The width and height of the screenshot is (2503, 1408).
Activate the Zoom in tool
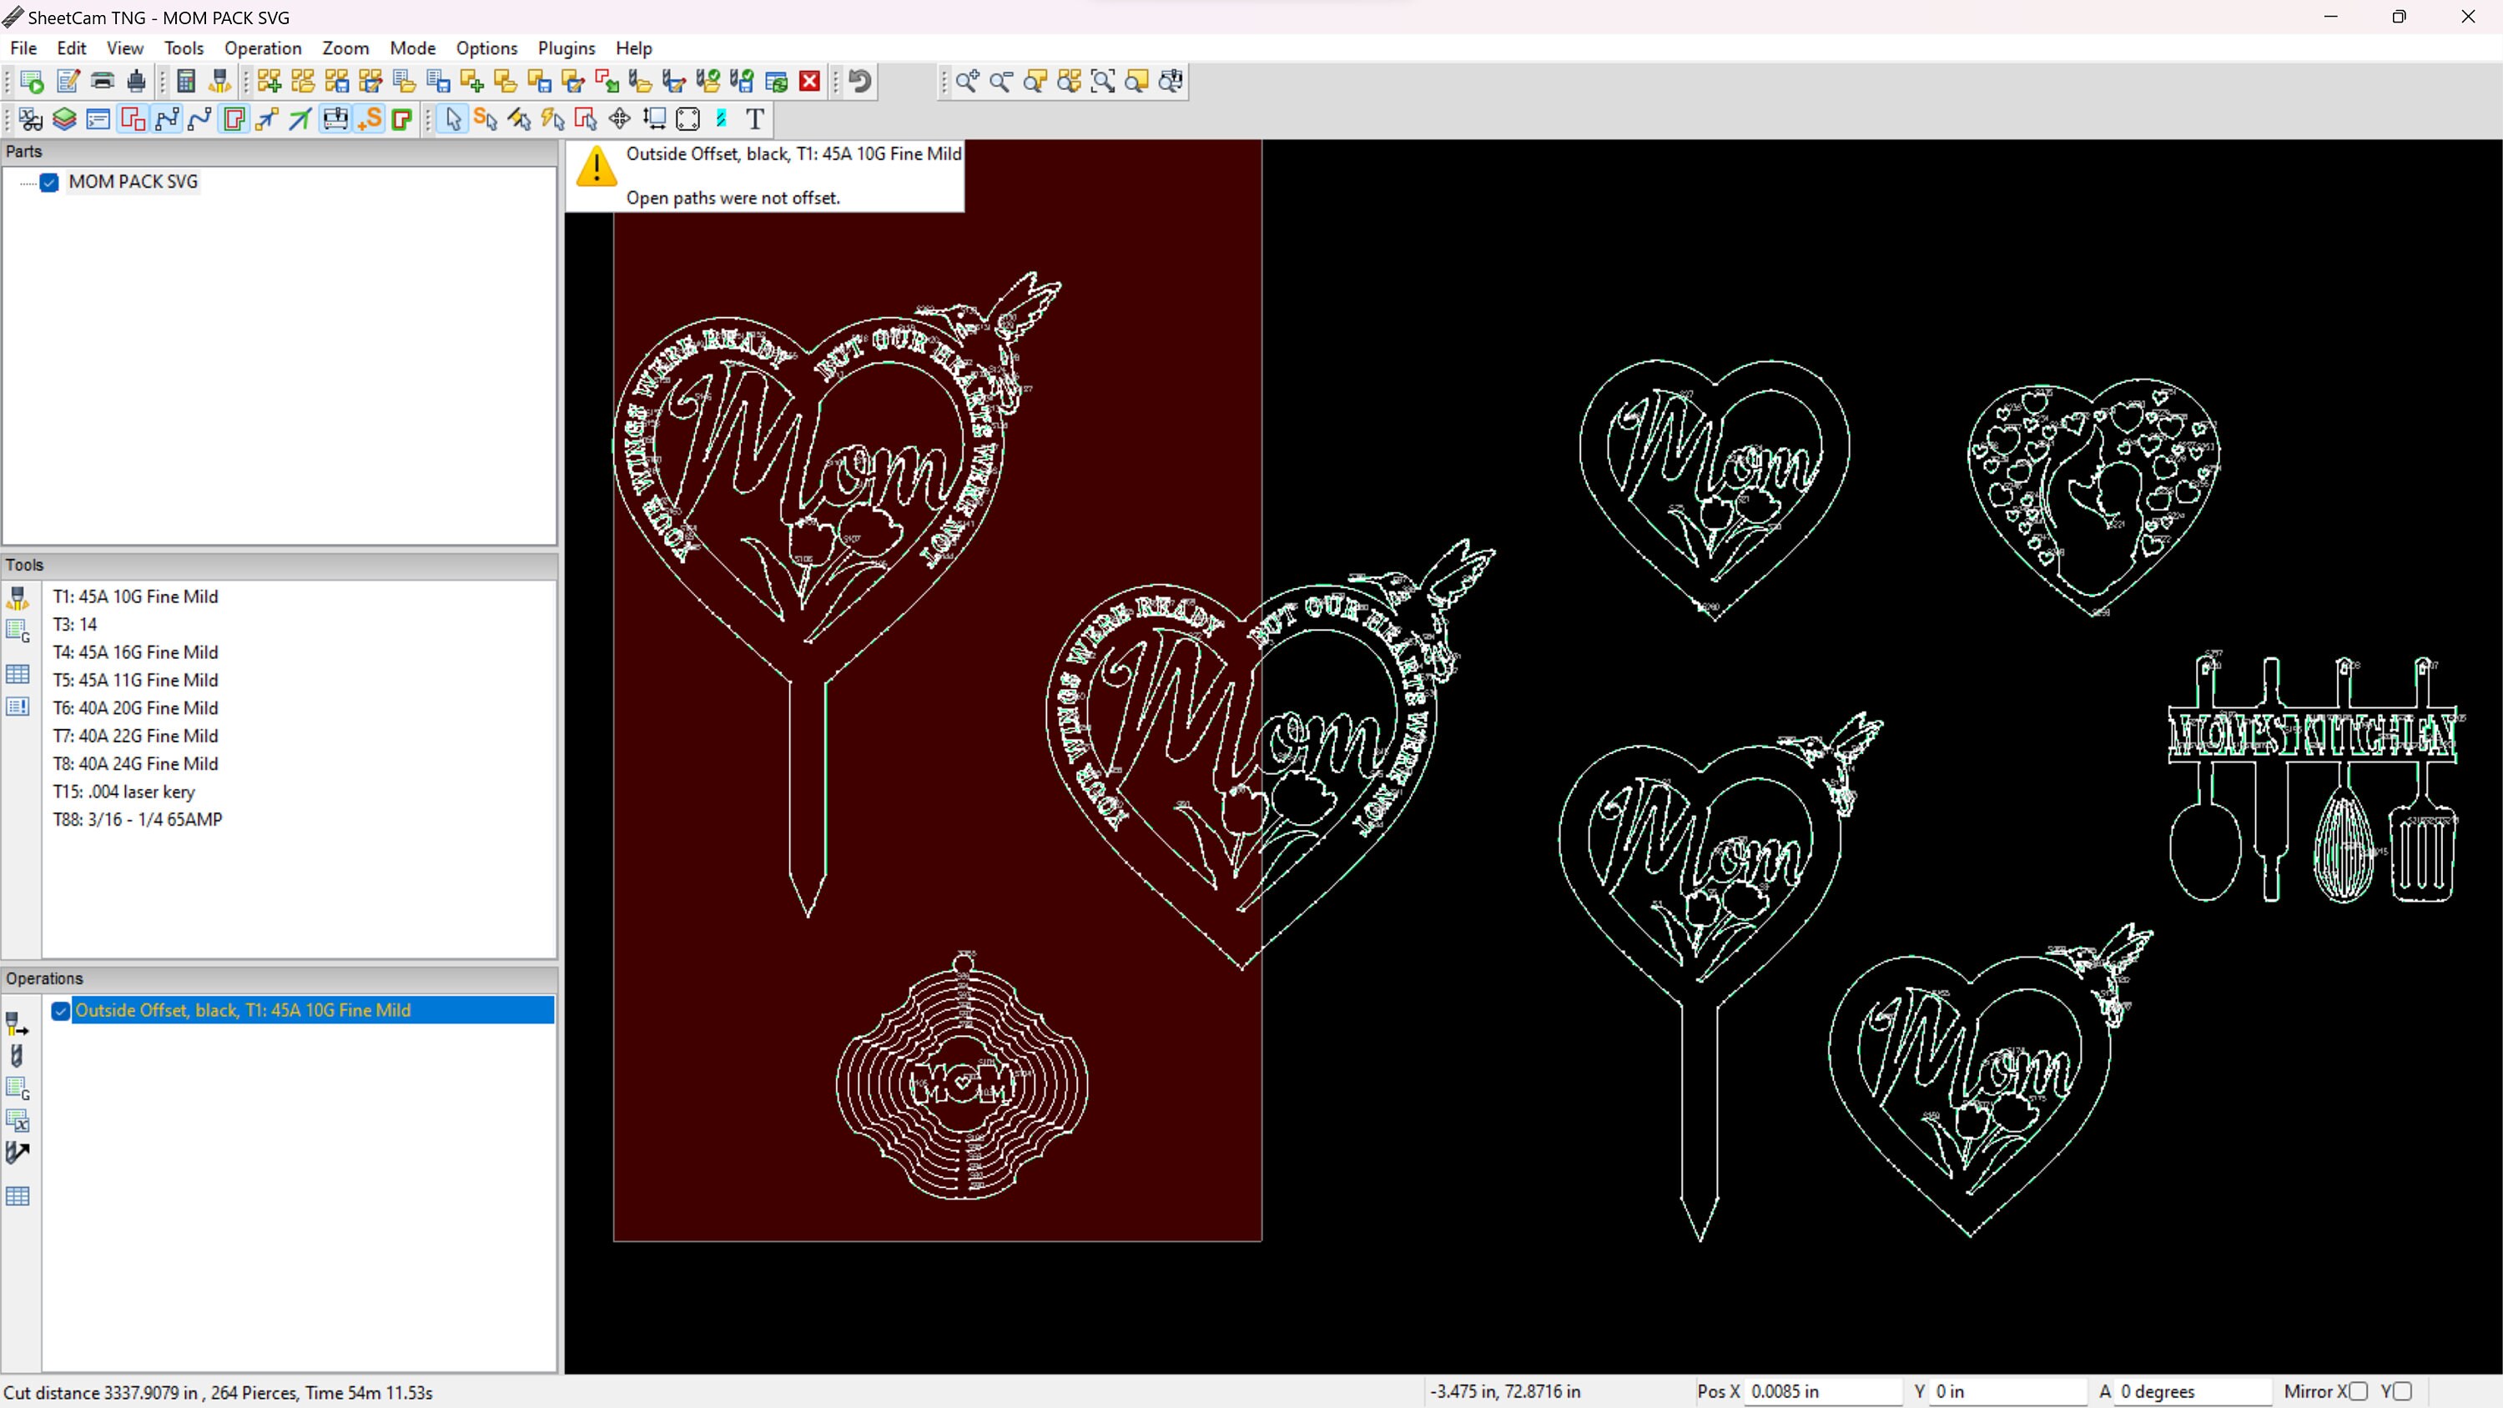967,82
